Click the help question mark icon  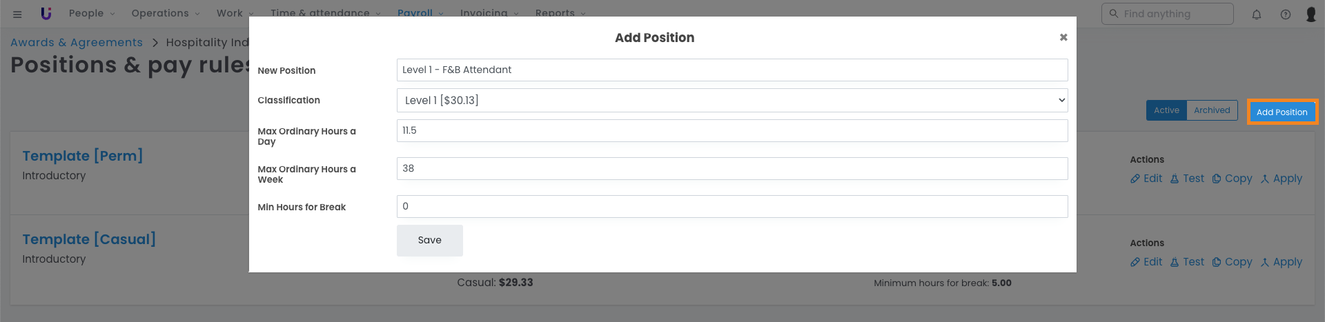pyautogui.click(x=1286, y=14)
